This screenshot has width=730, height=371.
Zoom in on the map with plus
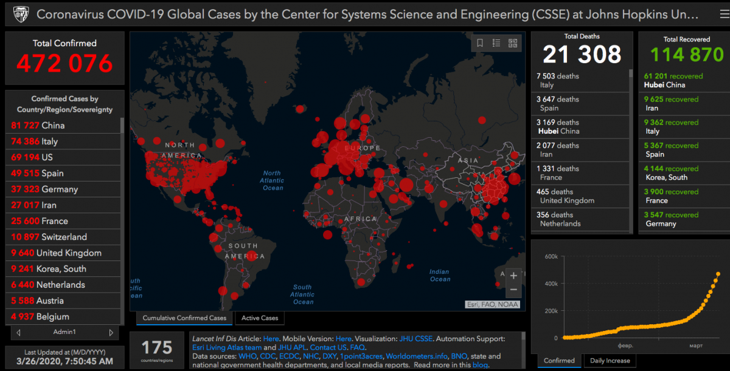click(x=513, y=276)
